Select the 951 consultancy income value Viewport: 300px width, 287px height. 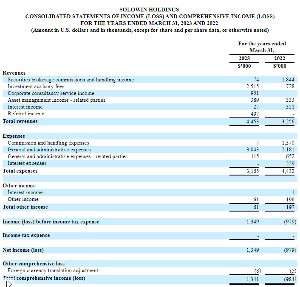coord(255,93)
